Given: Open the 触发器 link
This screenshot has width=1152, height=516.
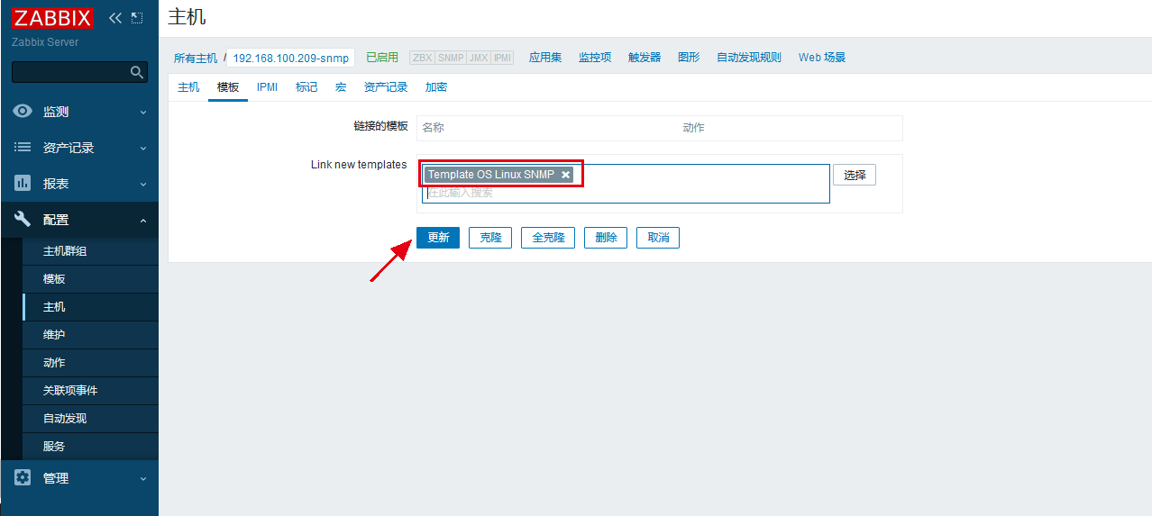Looking at the screenshot, I should tap(644, 58).
